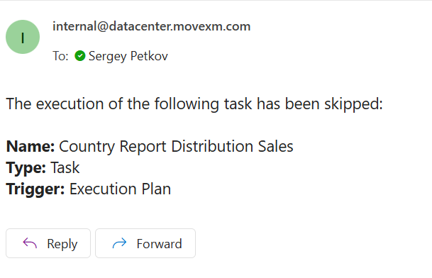This screenshot has width=432, height=278.
Task: Click the "To:" recipient label
Action: (60, 56)
